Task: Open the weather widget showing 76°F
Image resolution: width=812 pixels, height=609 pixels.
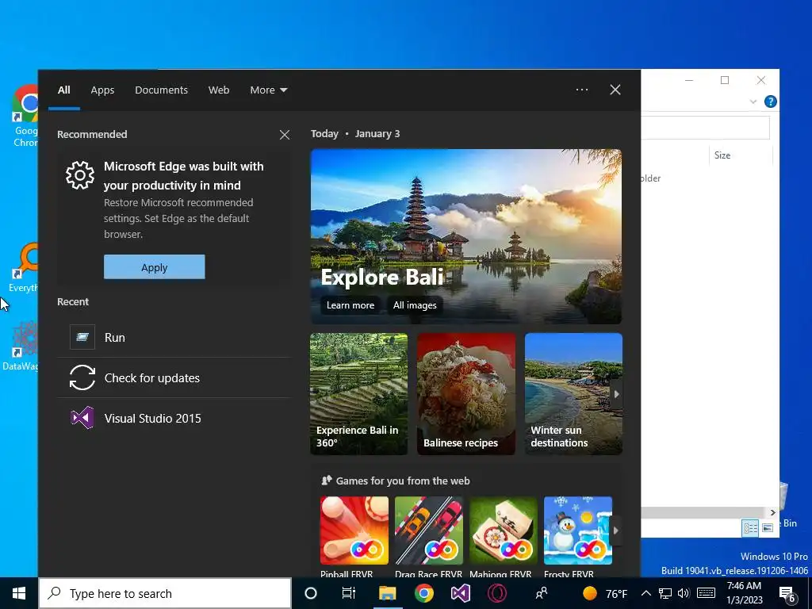Action: coord(605,593)
